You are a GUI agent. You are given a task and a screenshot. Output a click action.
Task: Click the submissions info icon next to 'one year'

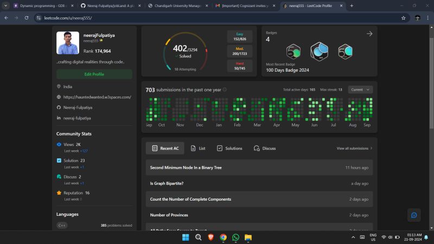(225, 89)
